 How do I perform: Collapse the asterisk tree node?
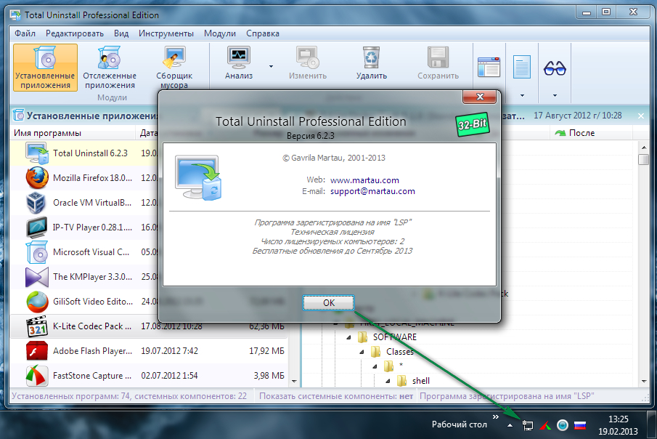pos(375,366)
